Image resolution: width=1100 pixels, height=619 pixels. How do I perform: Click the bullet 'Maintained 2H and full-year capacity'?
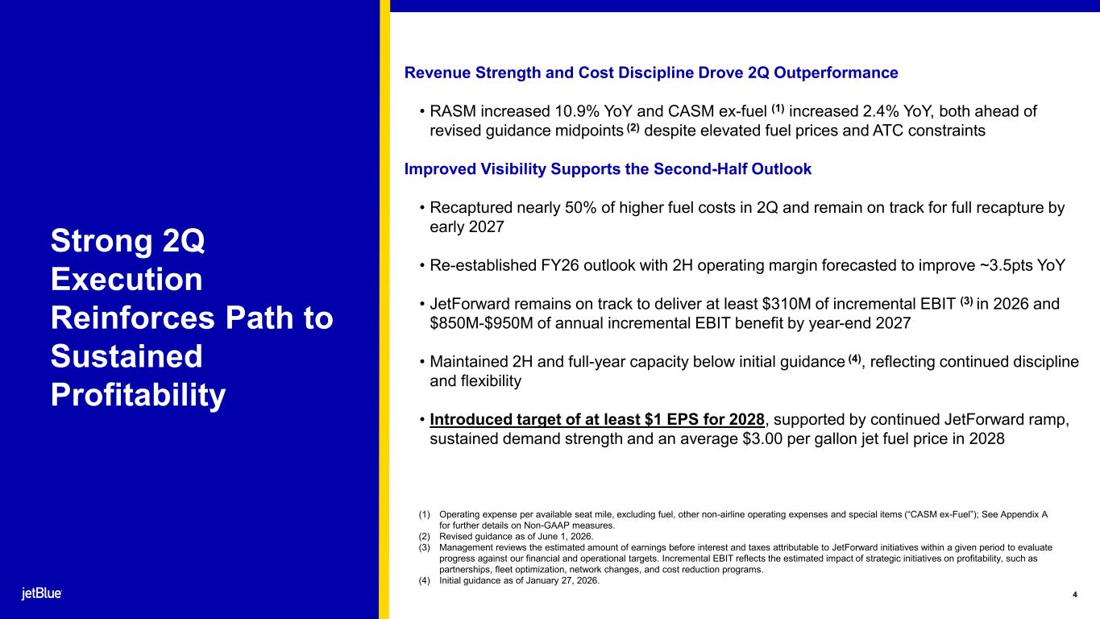click(x=749, y=372)
